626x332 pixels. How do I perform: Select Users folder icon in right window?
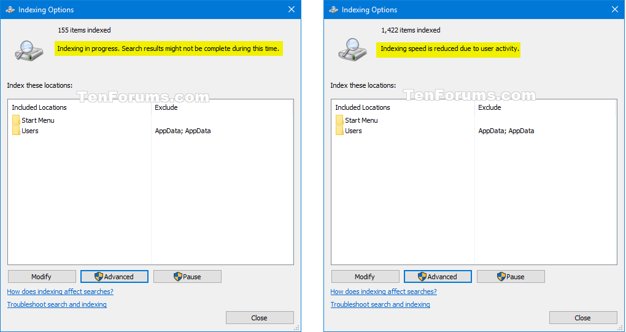tap(339, 130)
